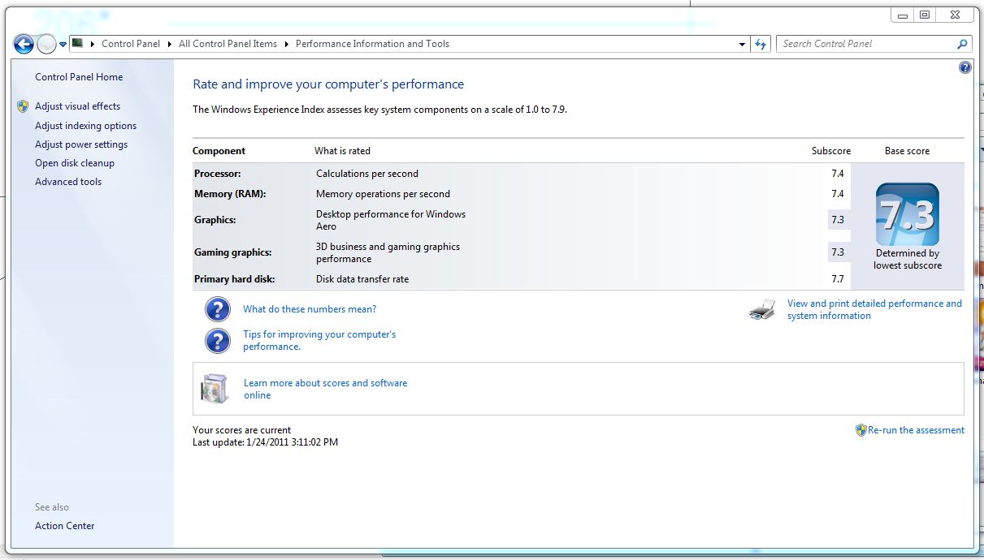
Task: Click the Base score column header
Action: pyautogui.click(x=907, y=151)
